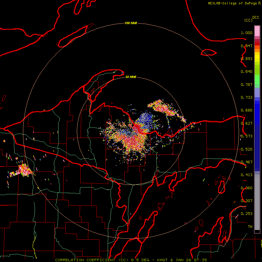The image size is (262, 262).
Task: Click the "0.5 DEG" elevation text
Action: pyautogui.click(x=140, y=260)
